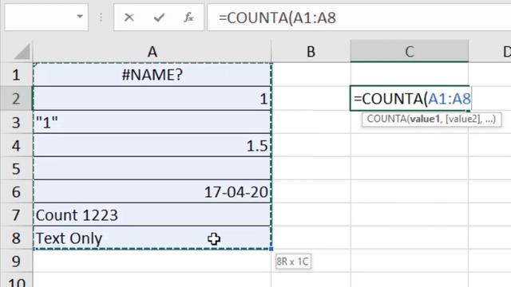The image size is (511, 287).
Task: Click cell with Count 1223
Action: 153,214
